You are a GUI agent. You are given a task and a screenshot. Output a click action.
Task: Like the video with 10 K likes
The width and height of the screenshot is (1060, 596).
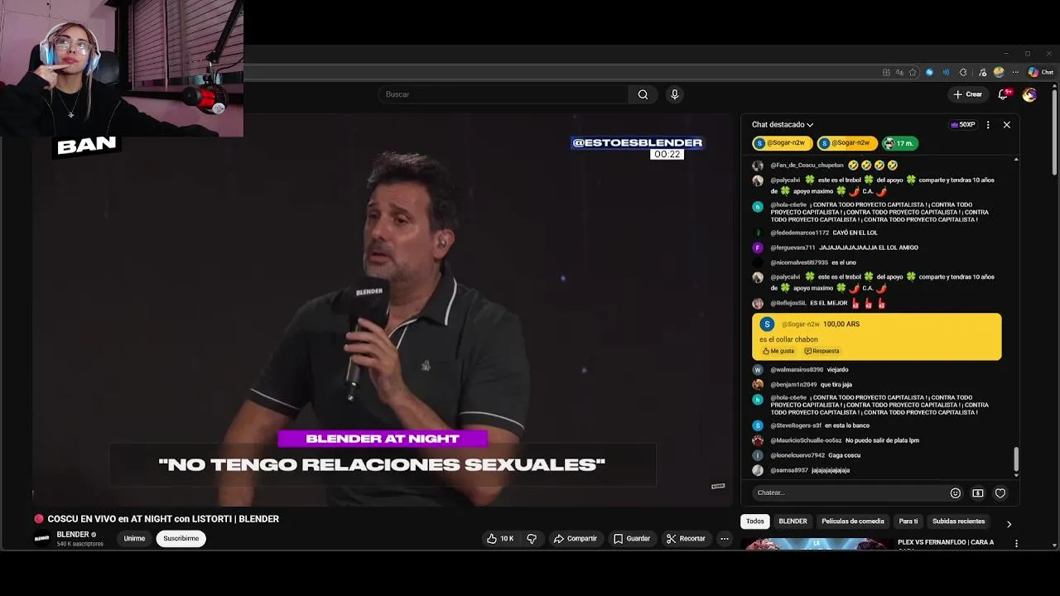[500, 539]
